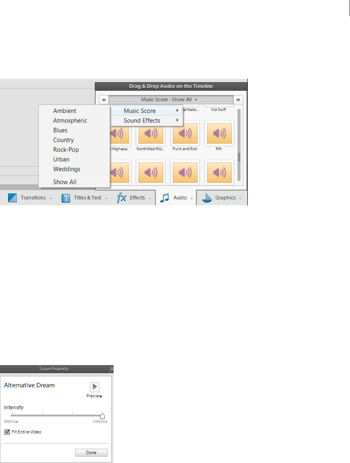350x463 pixels.
Task: Go to next audio category arrow
Action: (238, 100)
